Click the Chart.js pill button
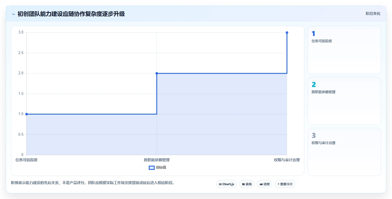 [226, 184]
